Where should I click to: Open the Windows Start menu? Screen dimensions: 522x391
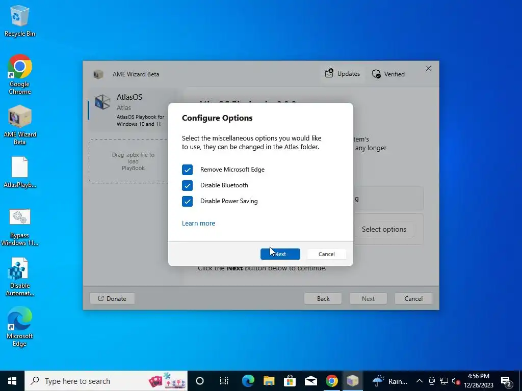(x=12, y=381)
